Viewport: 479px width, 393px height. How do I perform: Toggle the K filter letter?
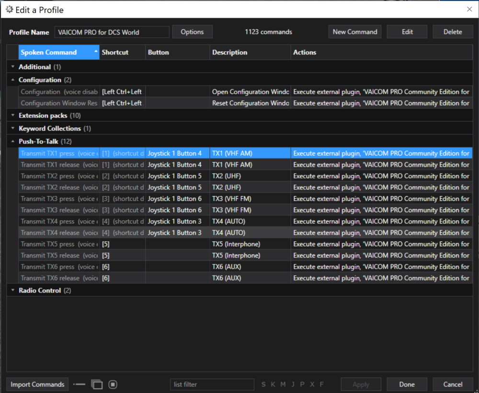pyautogui.click(x=273, y=384)
